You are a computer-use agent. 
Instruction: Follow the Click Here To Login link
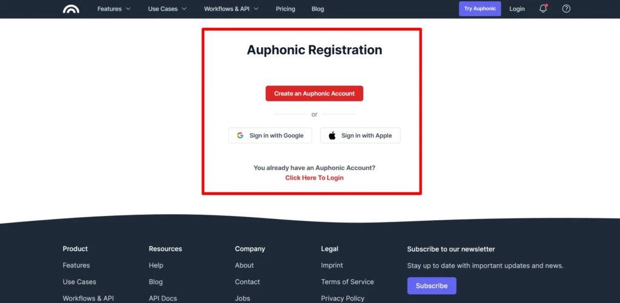click(x=314, y=178)
